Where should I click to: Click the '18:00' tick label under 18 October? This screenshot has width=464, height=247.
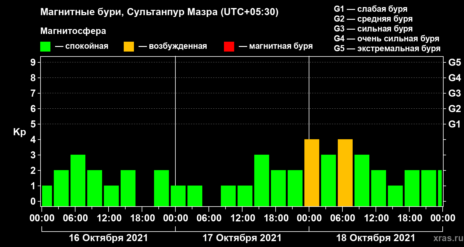(x=409, y=218)
